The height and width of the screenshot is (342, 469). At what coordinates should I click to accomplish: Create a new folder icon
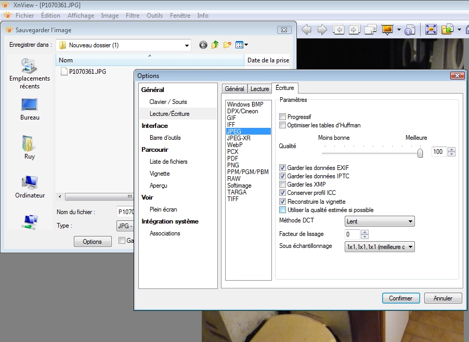pos(227,45)
